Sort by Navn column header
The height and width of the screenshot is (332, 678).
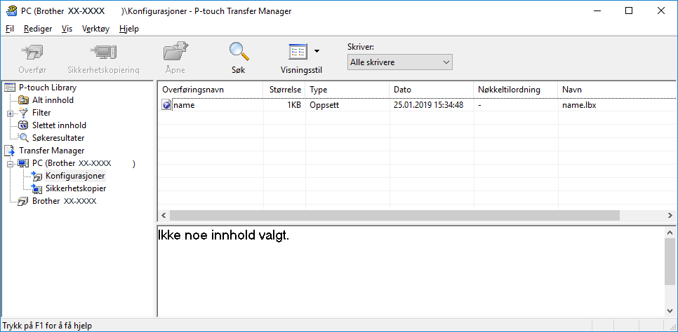[617, 90]
